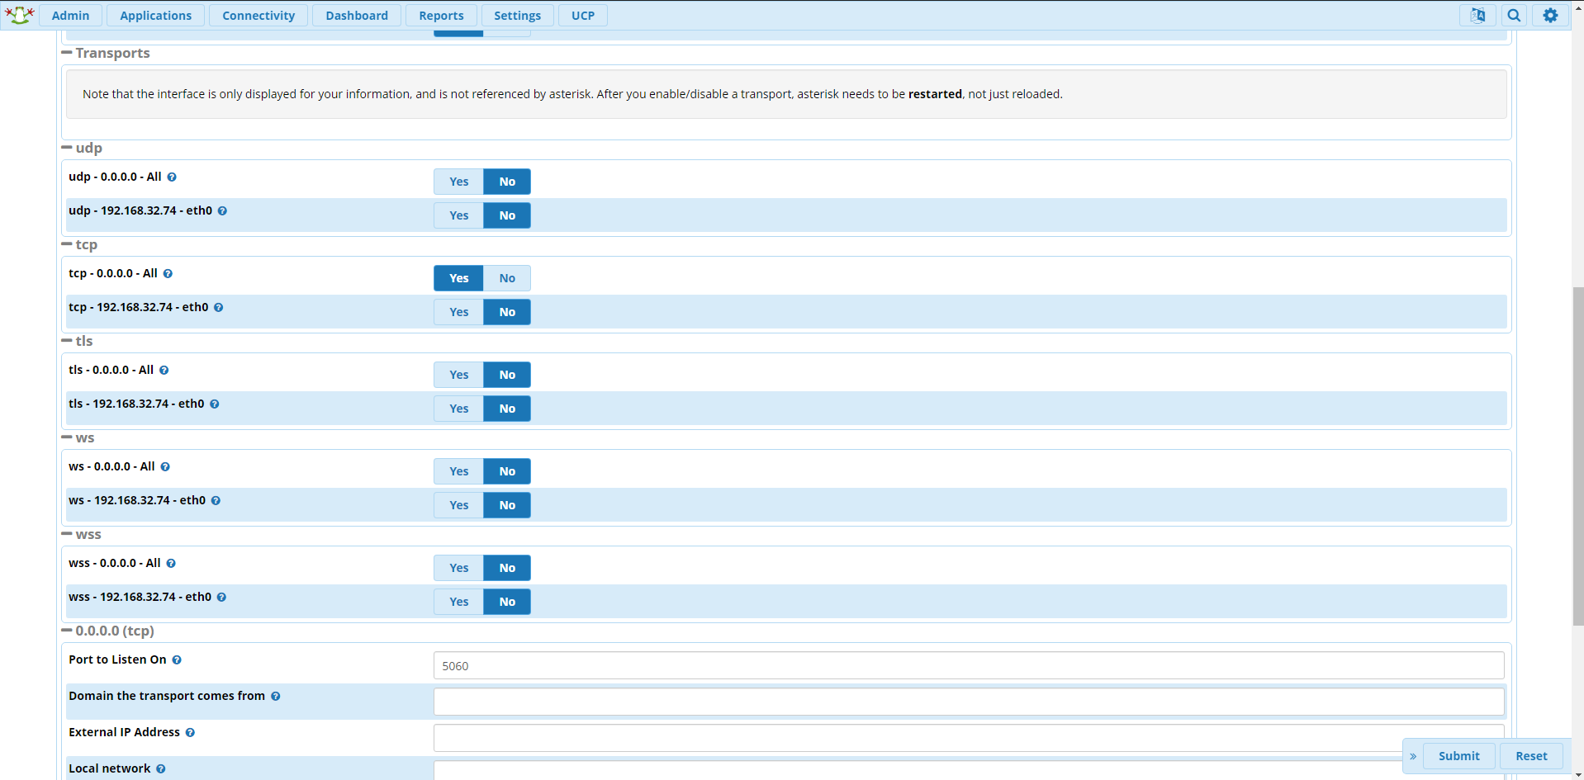This screenshot has width=1584, height=780.
Task: Enable tls 0.0.0.0 All with Yes
Action: click(x=458, y=375)
